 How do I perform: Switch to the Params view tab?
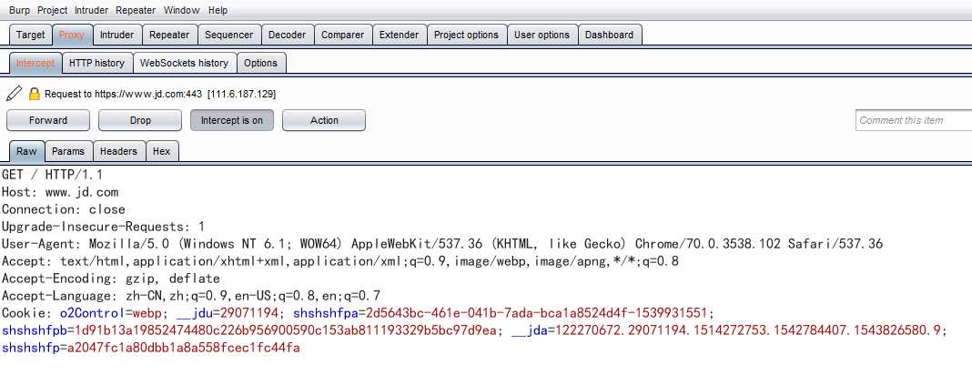click(x=68, y=151)
